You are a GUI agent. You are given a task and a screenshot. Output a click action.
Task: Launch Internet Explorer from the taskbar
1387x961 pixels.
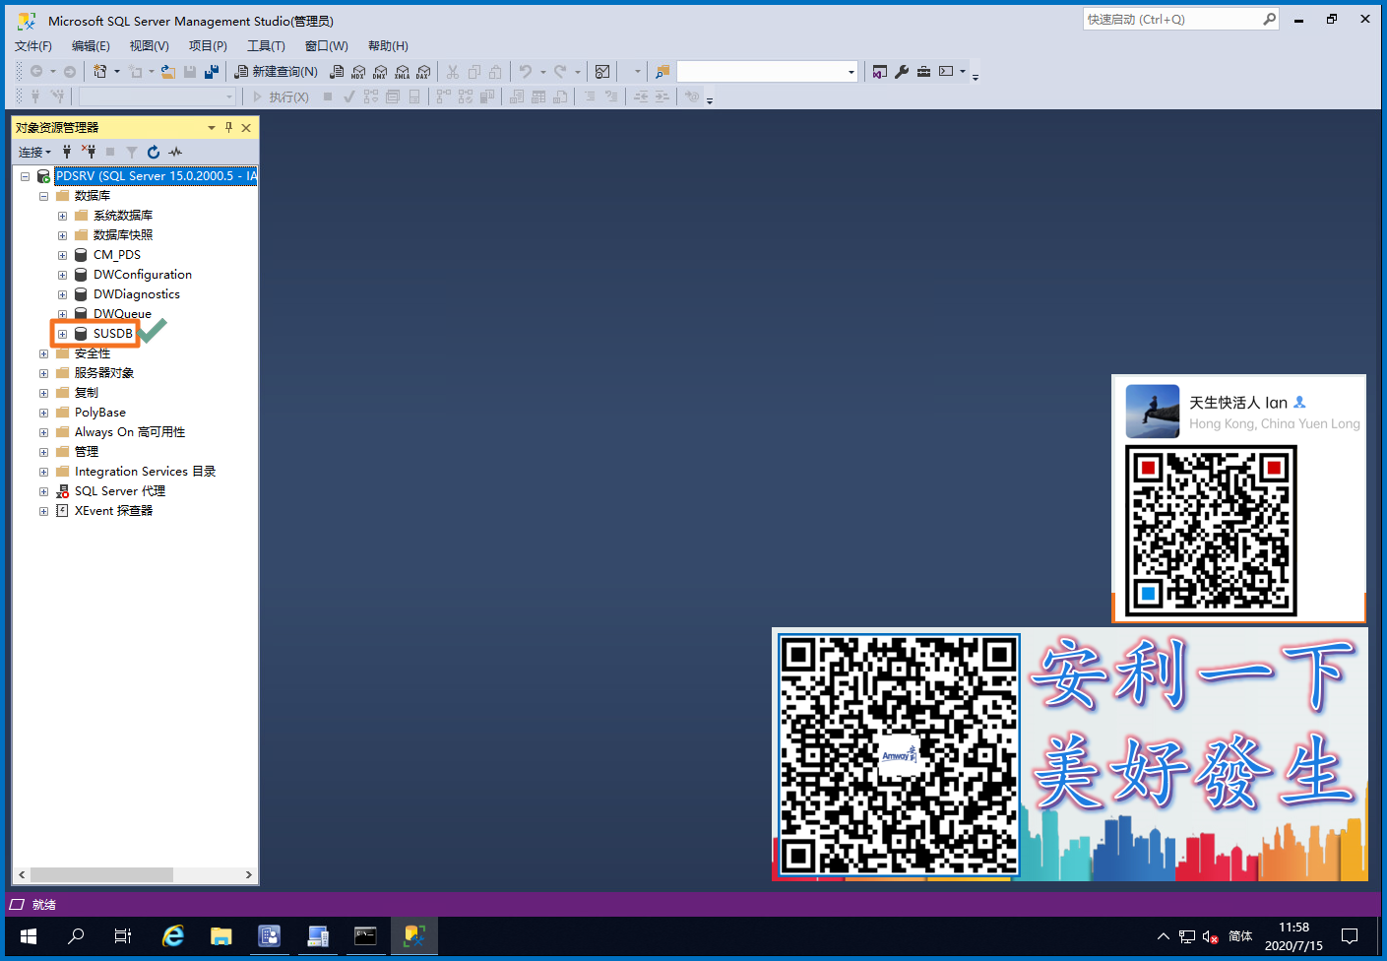click(x=173, y=936)
